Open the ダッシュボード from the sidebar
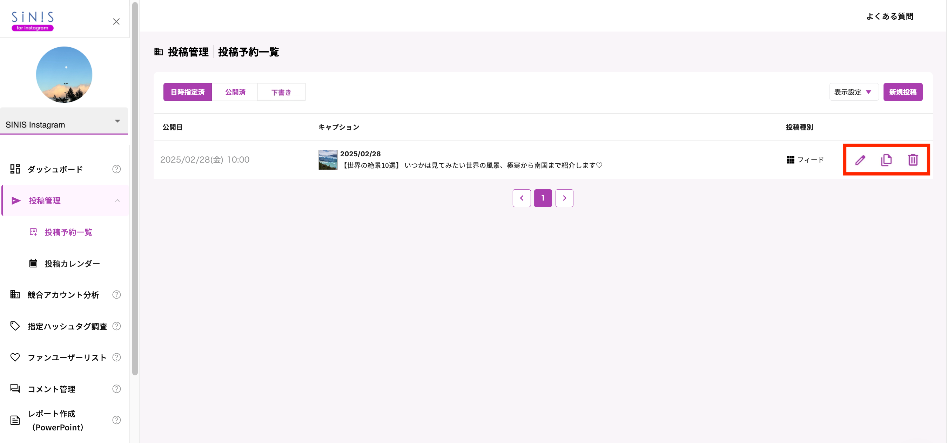This screenshot has width=947, height=443. pyautogui.click(x=54, y=169)
